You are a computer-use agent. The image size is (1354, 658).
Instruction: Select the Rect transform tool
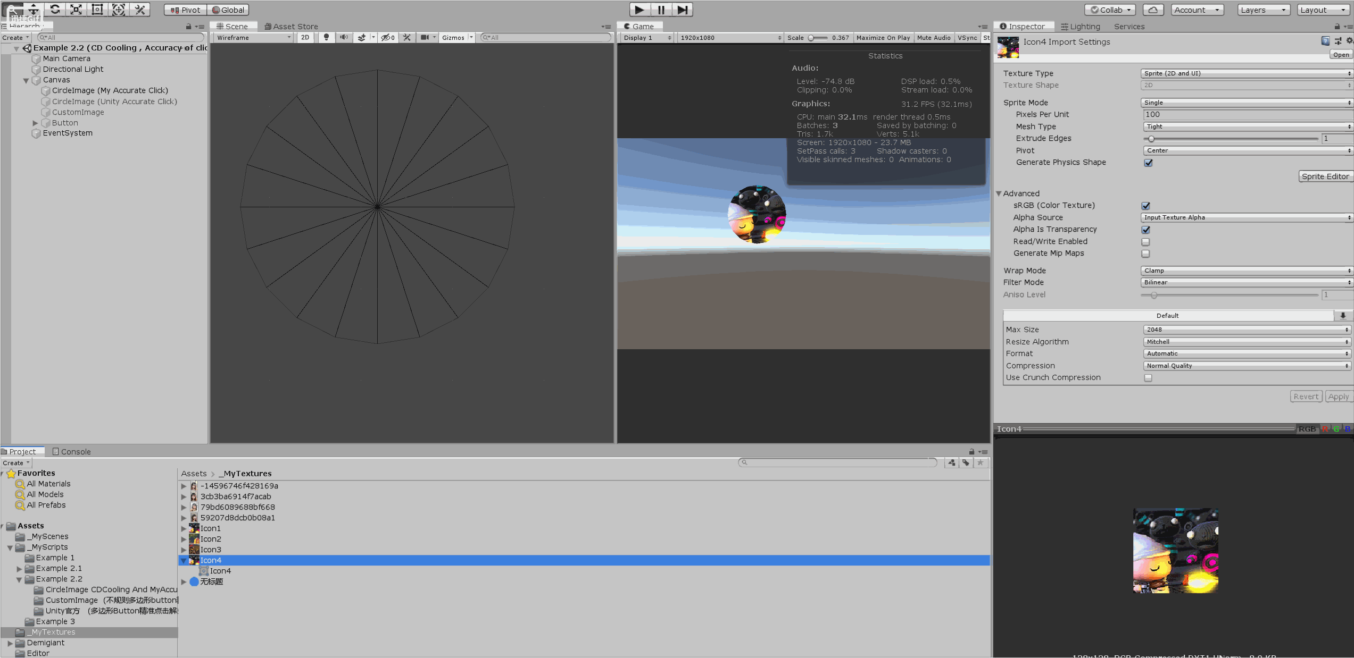point(97,10)
